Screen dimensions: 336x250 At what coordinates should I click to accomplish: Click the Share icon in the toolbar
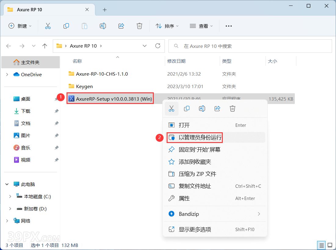(x=121, y=26)
